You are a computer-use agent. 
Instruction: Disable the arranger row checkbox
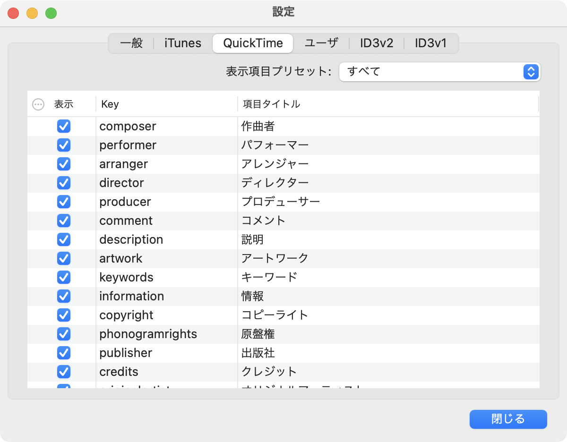(x=64, y=164)
